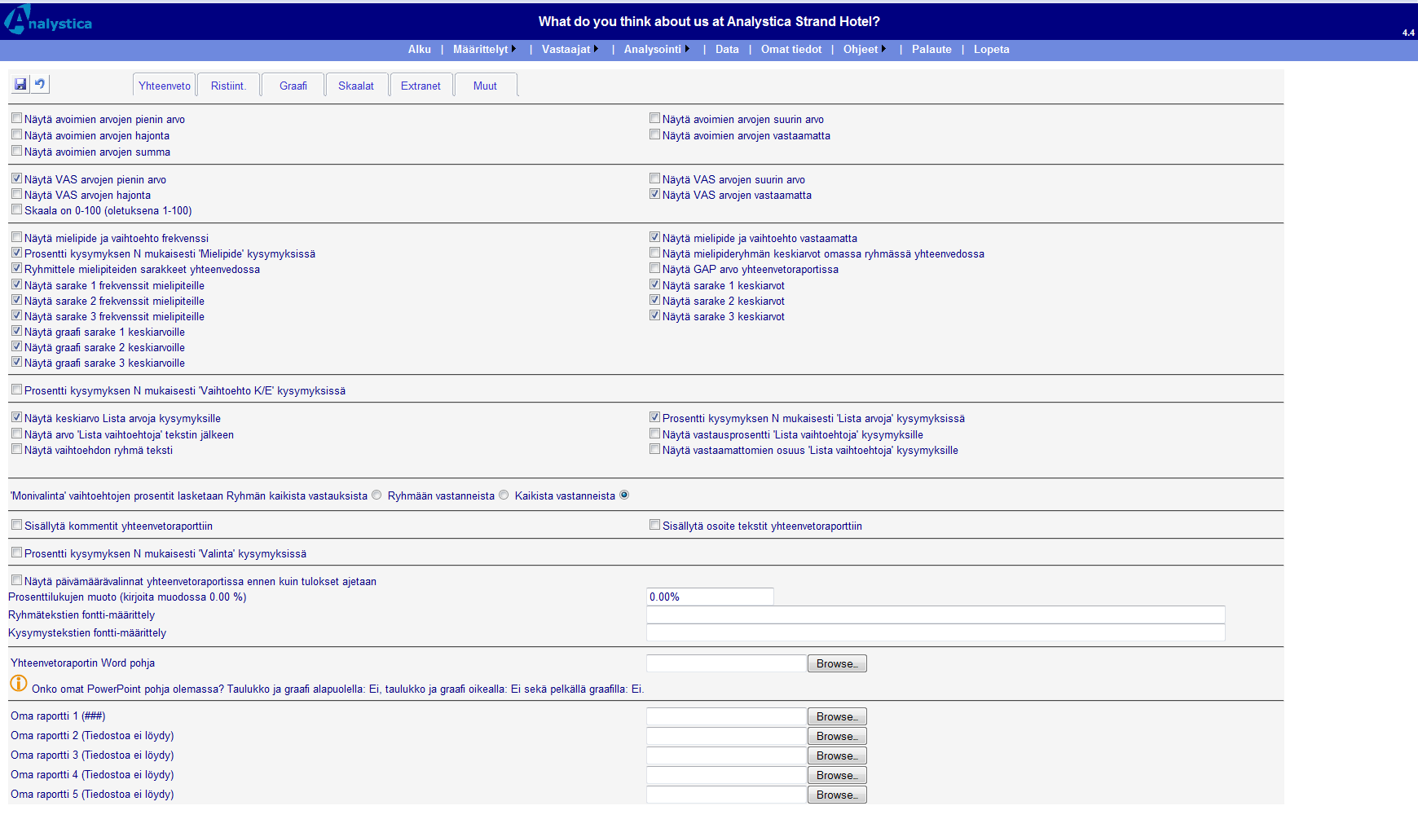This screenshot has height=828, width=1418.
Task: Check Näytä VAS arvojen suurin arvo
Action: pyautogui.click(x=654, y=178)
